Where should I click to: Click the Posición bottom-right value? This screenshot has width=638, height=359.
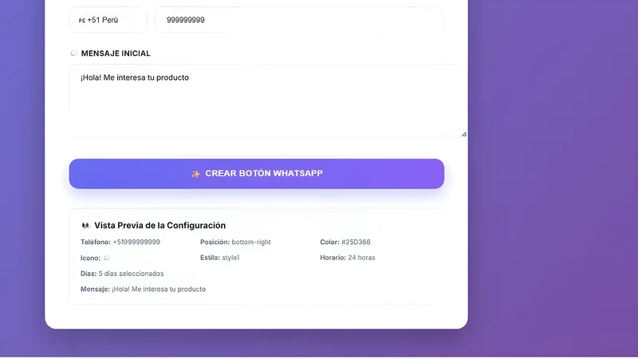point(251,243)
